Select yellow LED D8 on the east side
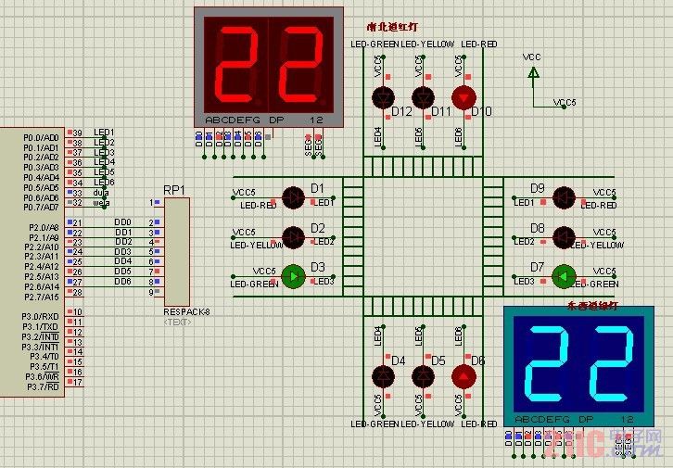673x468 pixels. (x=564, y=237)
